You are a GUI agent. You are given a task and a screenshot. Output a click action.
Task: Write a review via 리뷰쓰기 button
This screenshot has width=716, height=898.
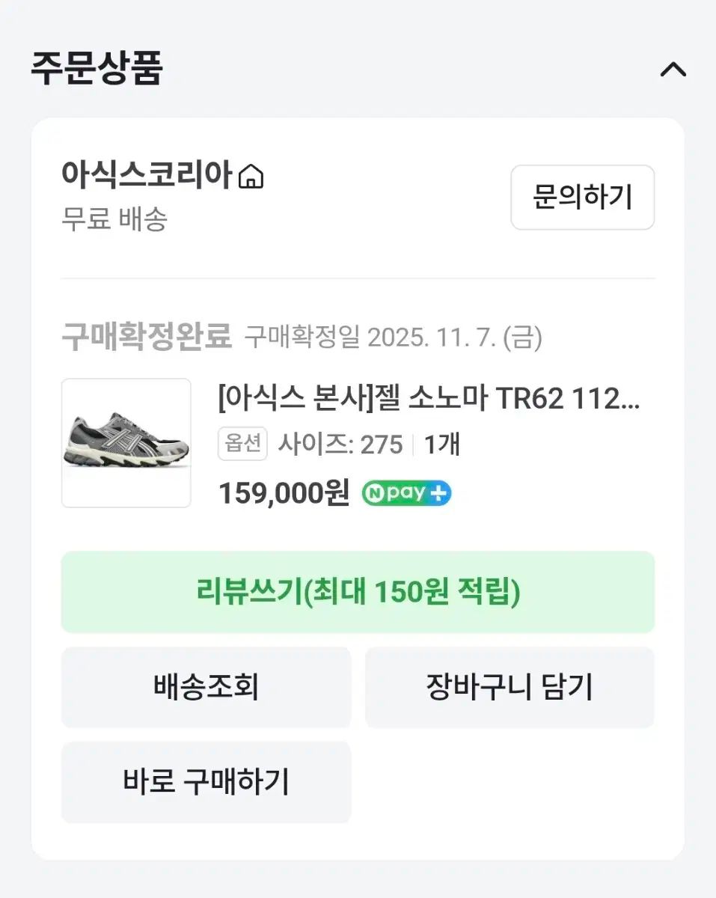click(358, 593)
